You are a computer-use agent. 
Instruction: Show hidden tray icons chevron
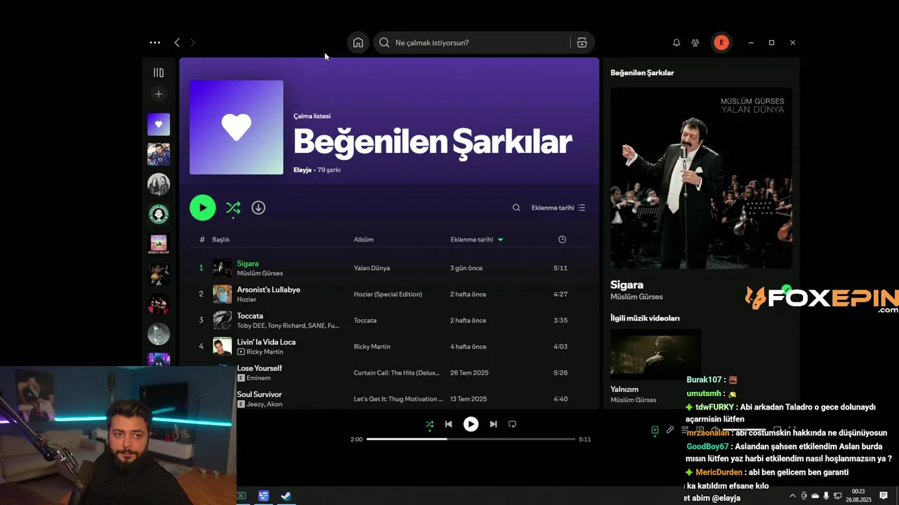coord(792,496)
